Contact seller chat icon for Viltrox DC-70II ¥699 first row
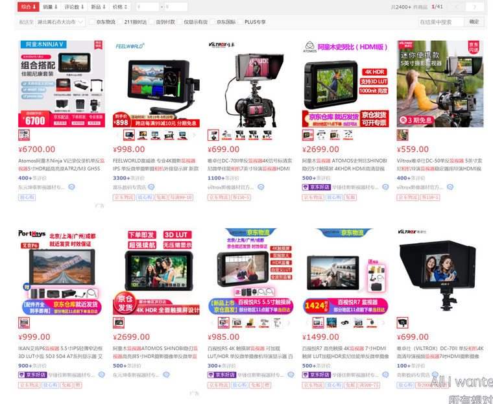The height and width of the screenshot is (404, 493). click(261, 187)
